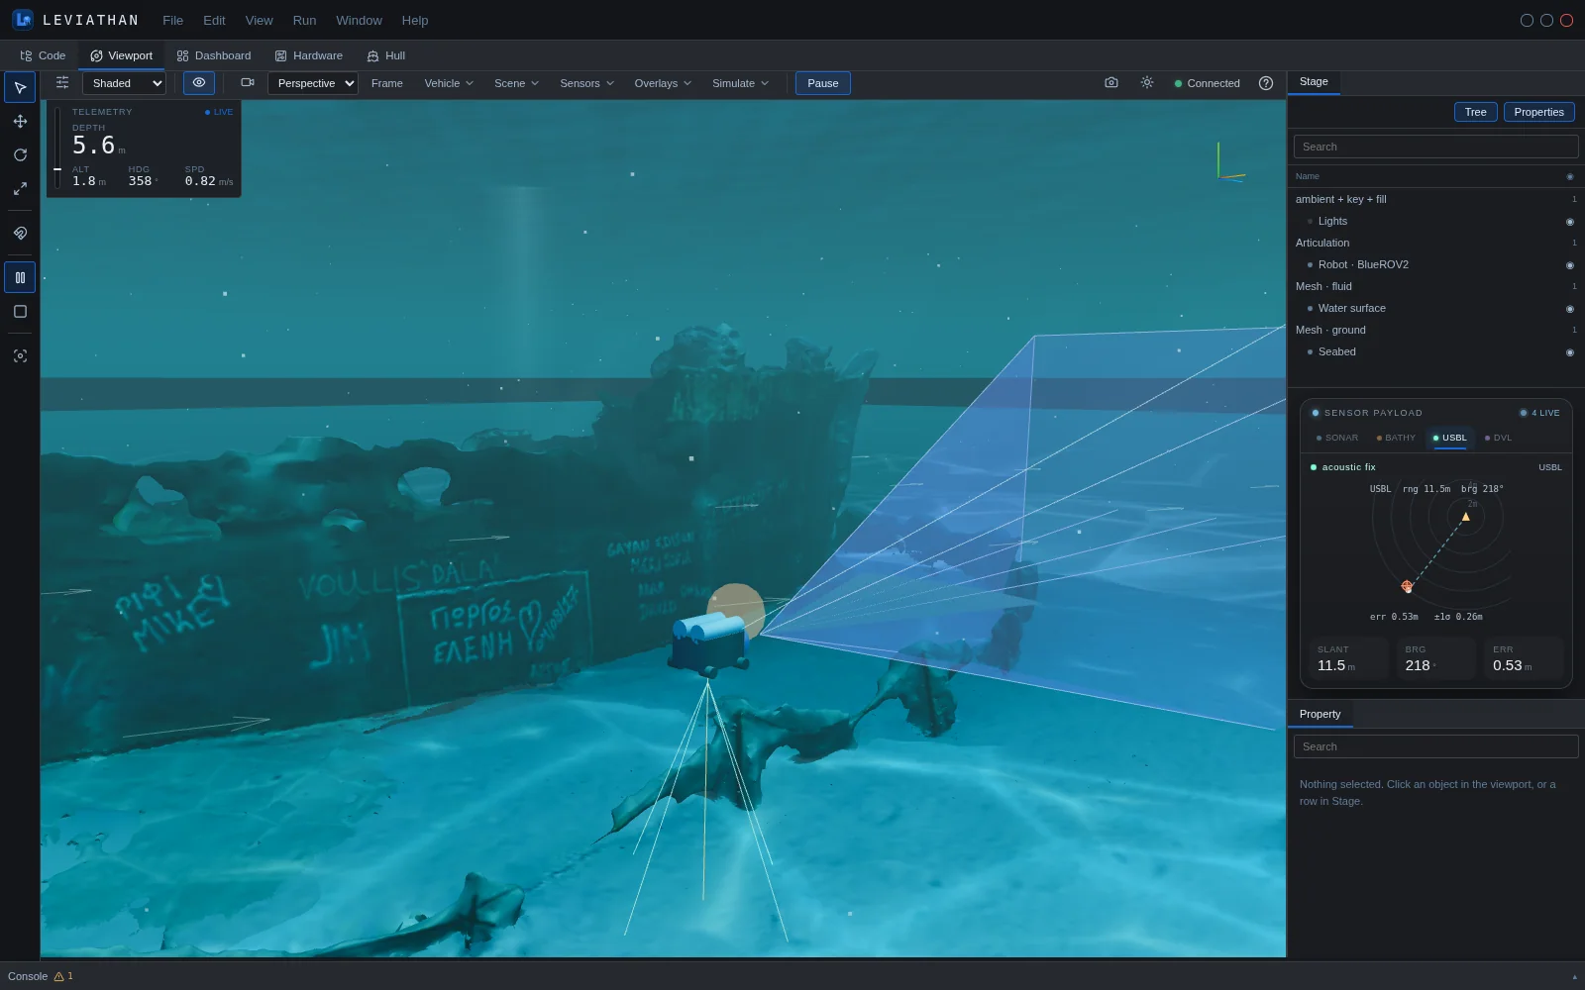Expand the Overlays dropdown menu
The width and height of the screenshot is (1585, 990).
[x=663, y=83]
